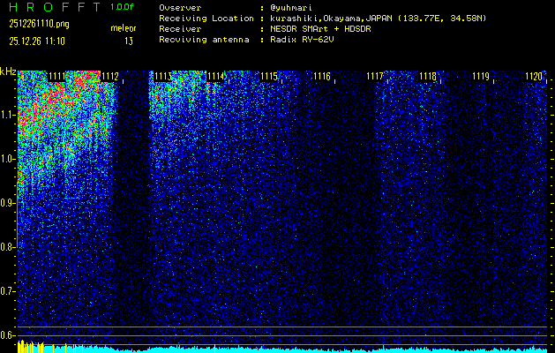Select the 1119 time marker label
Image resolution: width=555 pixels, height=353 pixels.
click(481, 76)
